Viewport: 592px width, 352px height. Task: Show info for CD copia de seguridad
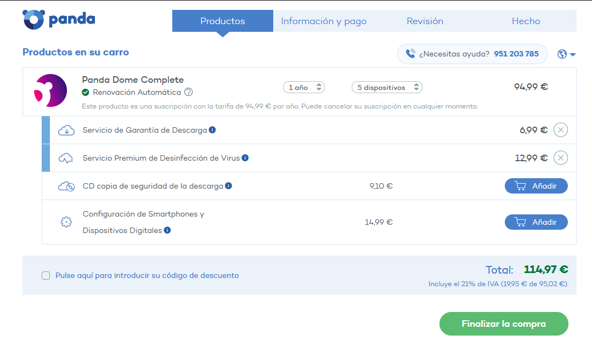pyautogui.click(x=228, y=186)
